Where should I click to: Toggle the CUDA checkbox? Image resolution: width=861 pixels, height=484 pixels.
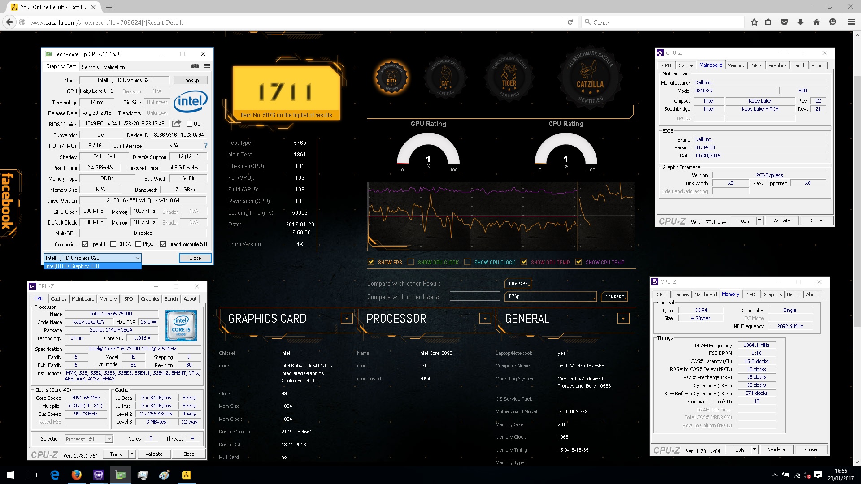click(x=113, y=244)
